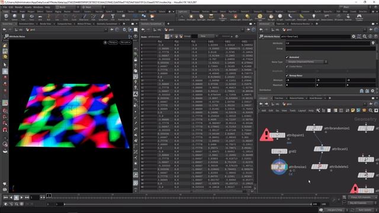The image size is (379, 213).
Task: Open the Build desktop dropdown
Action: (68, 7)
